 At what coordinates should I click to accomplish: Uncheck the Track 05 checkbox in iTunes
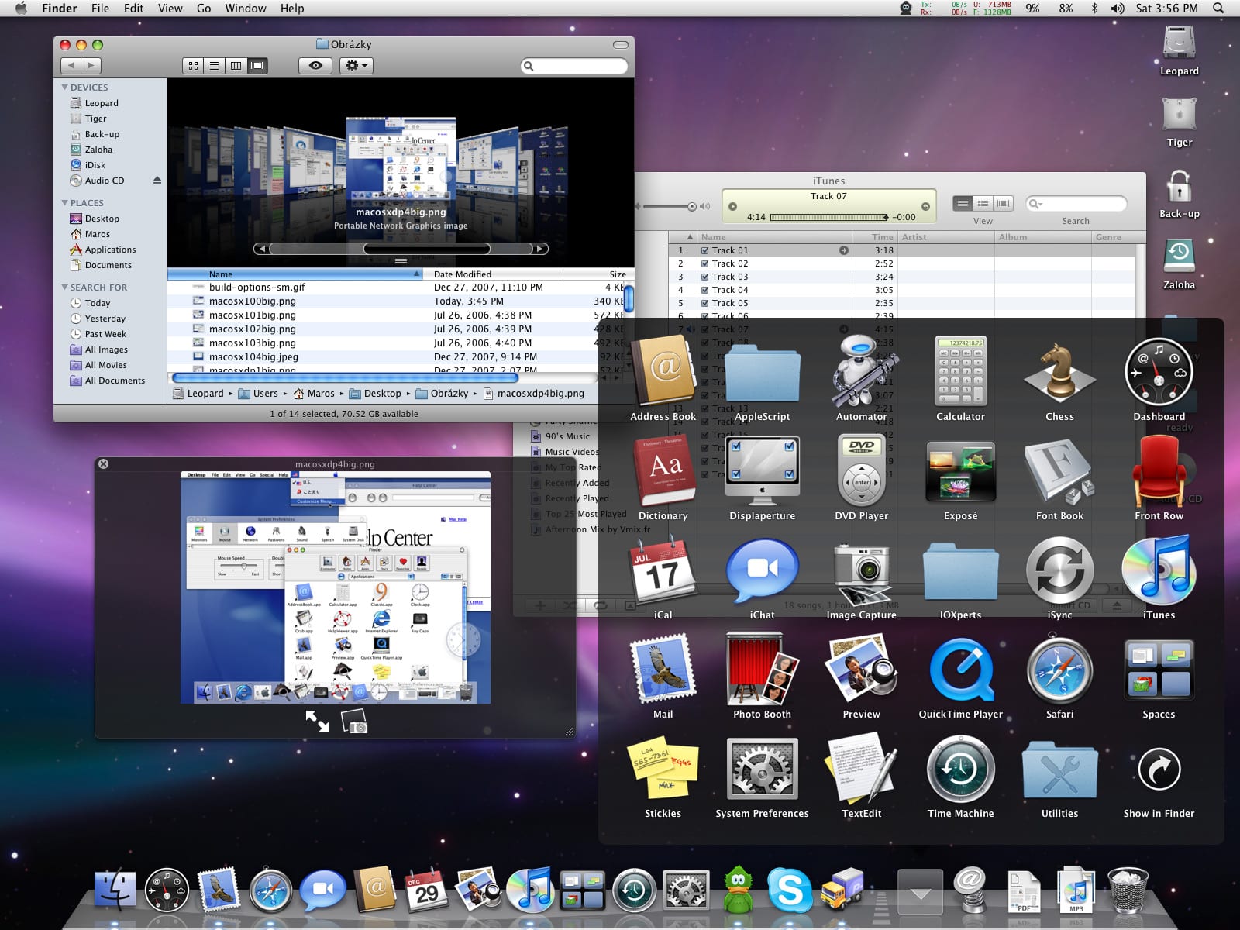pyautogui.click(x=705, y=303)
